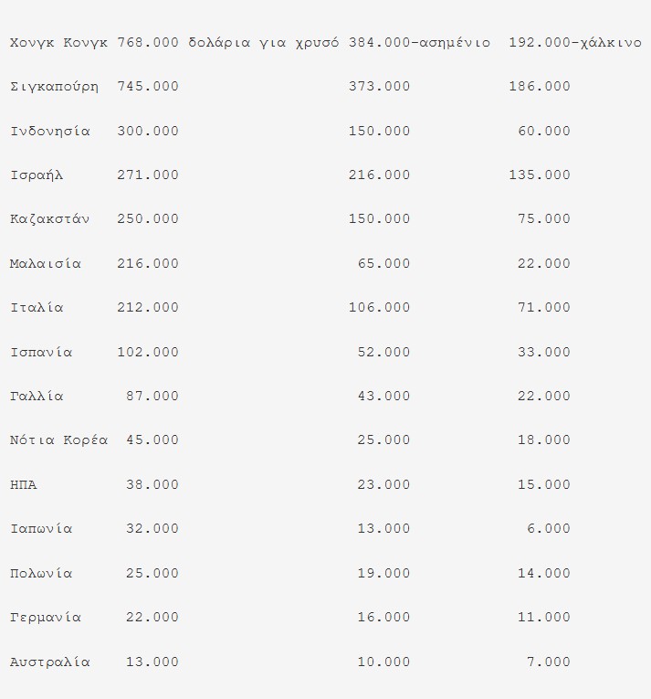Click the Αυστραλία row label
651x699 pixels.
[x=50, y=662]
